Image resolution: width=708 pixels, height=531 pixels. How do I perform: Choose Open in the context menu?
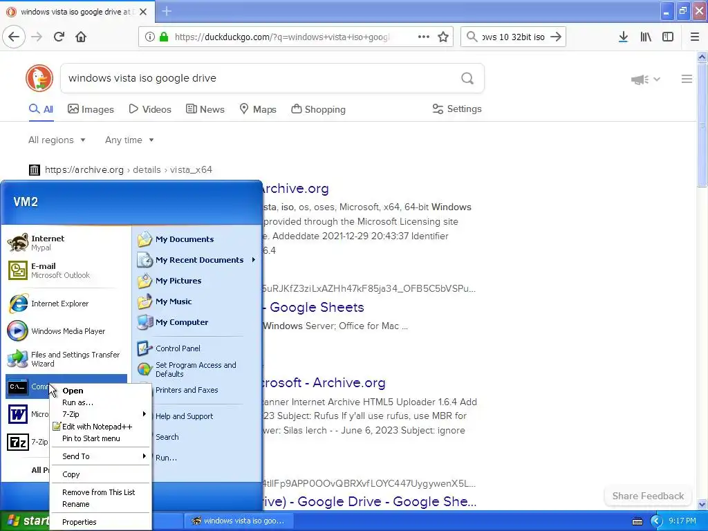point(100,391)
